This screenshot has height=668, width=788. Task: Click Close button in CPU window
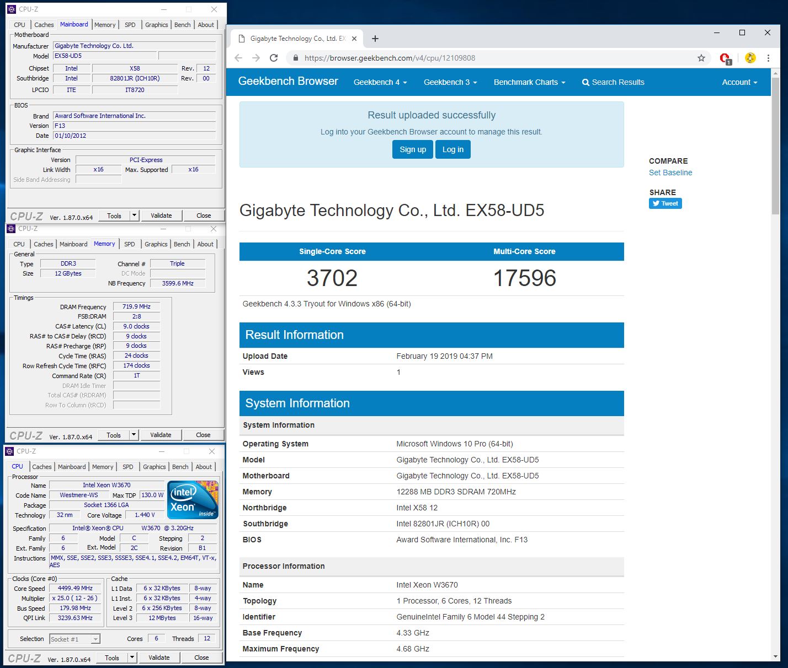point(201,658)
